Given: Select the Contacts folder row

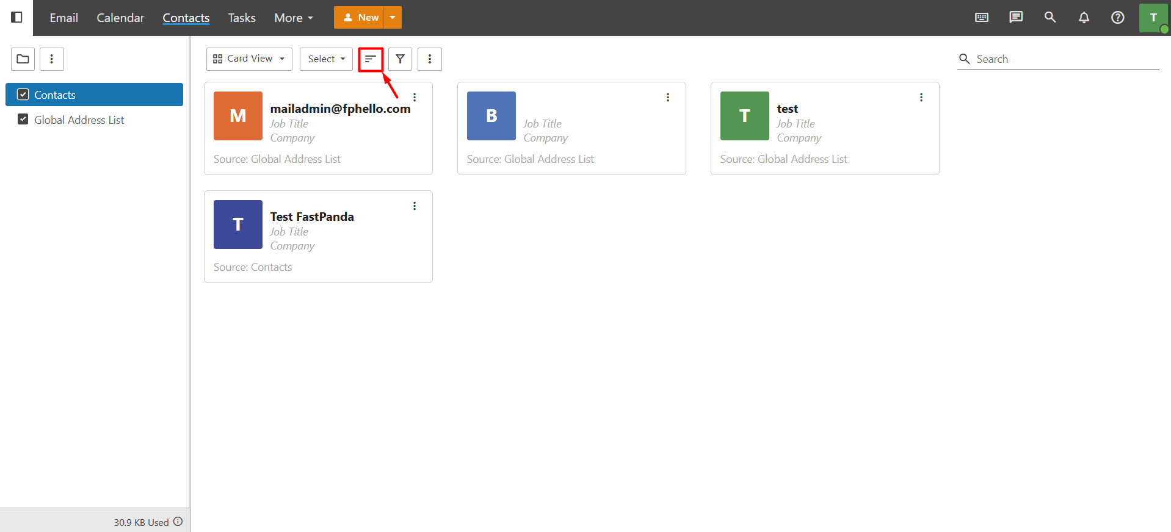Looking at the screenshot, I should 94,95.
